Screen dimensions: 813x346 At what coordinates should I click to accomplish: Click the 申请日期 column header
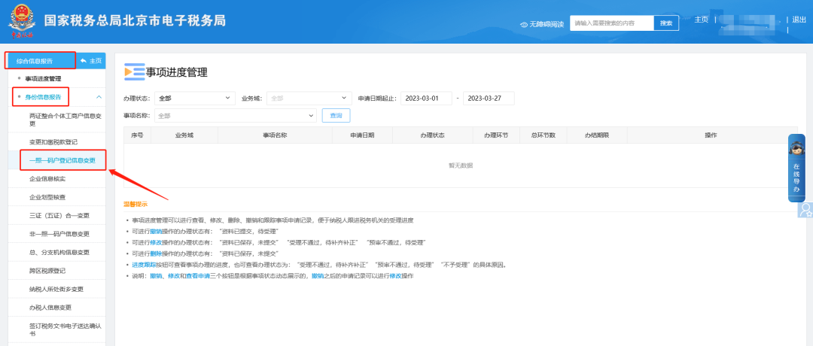[x=362, y=135]
